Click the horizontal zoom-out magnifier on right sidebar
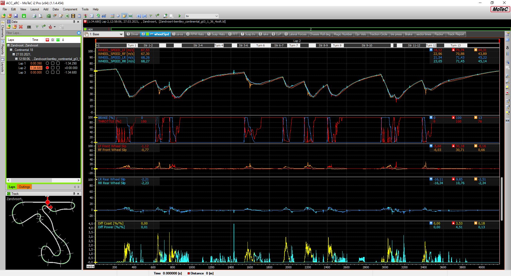This screenshot has height=276, width=511. coord(508,81)
